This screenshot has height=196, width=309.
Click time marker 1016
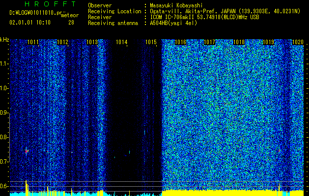point(180,42)
